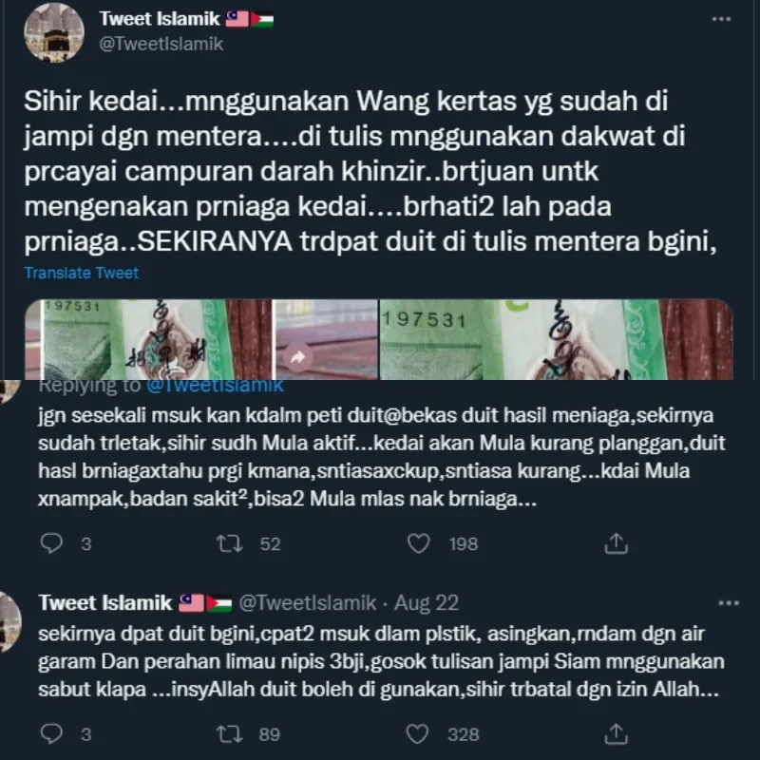Open the main tweet's three-dot menu
The height and width of the screenshot is (760, 760).
[x=721, y=19]
